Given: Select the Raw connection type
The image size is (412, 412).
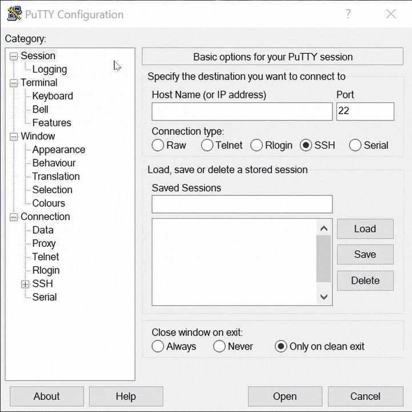Looking at the screenshot, I should 158,146.
